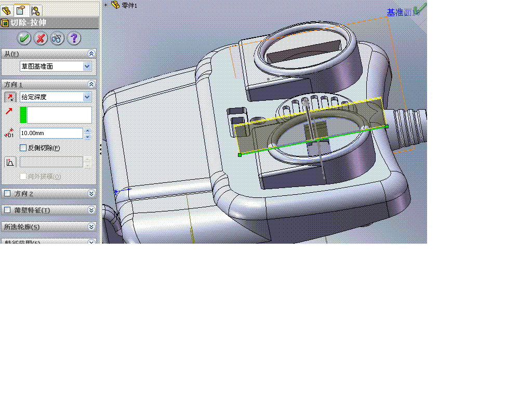The height and width of the screenshot is (399, 532).
Task: Switch to the PropertyManager tab
Action: click(x=21, y=10)
